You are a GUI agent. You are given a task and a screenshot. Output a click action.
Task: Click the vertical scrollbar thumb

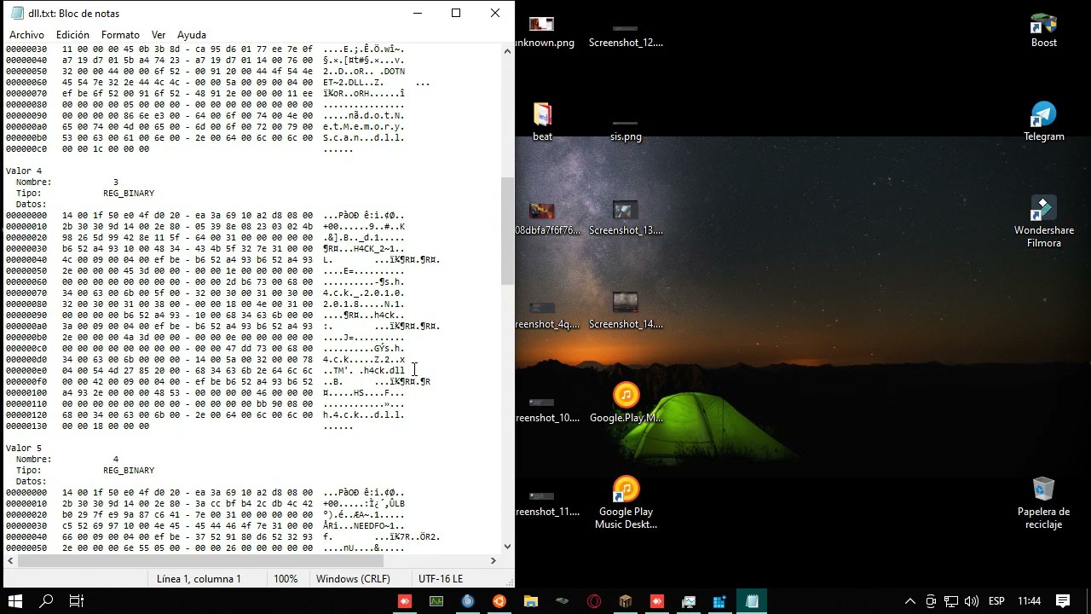pyautogui.click(x=507, y=230)
